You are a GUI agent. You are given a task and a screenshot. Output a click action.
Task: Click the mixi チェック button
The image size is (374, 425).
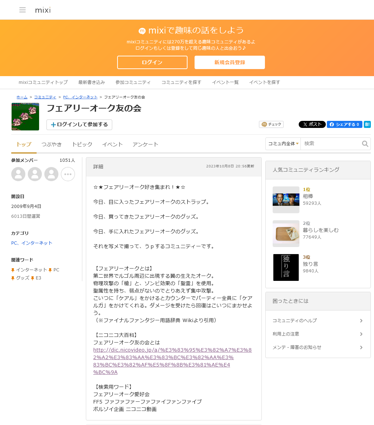[x=271, y=124]
